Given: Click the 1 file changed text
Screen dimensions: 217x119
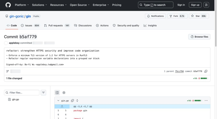Looking at the screenshot, I should tap(14, 79).
